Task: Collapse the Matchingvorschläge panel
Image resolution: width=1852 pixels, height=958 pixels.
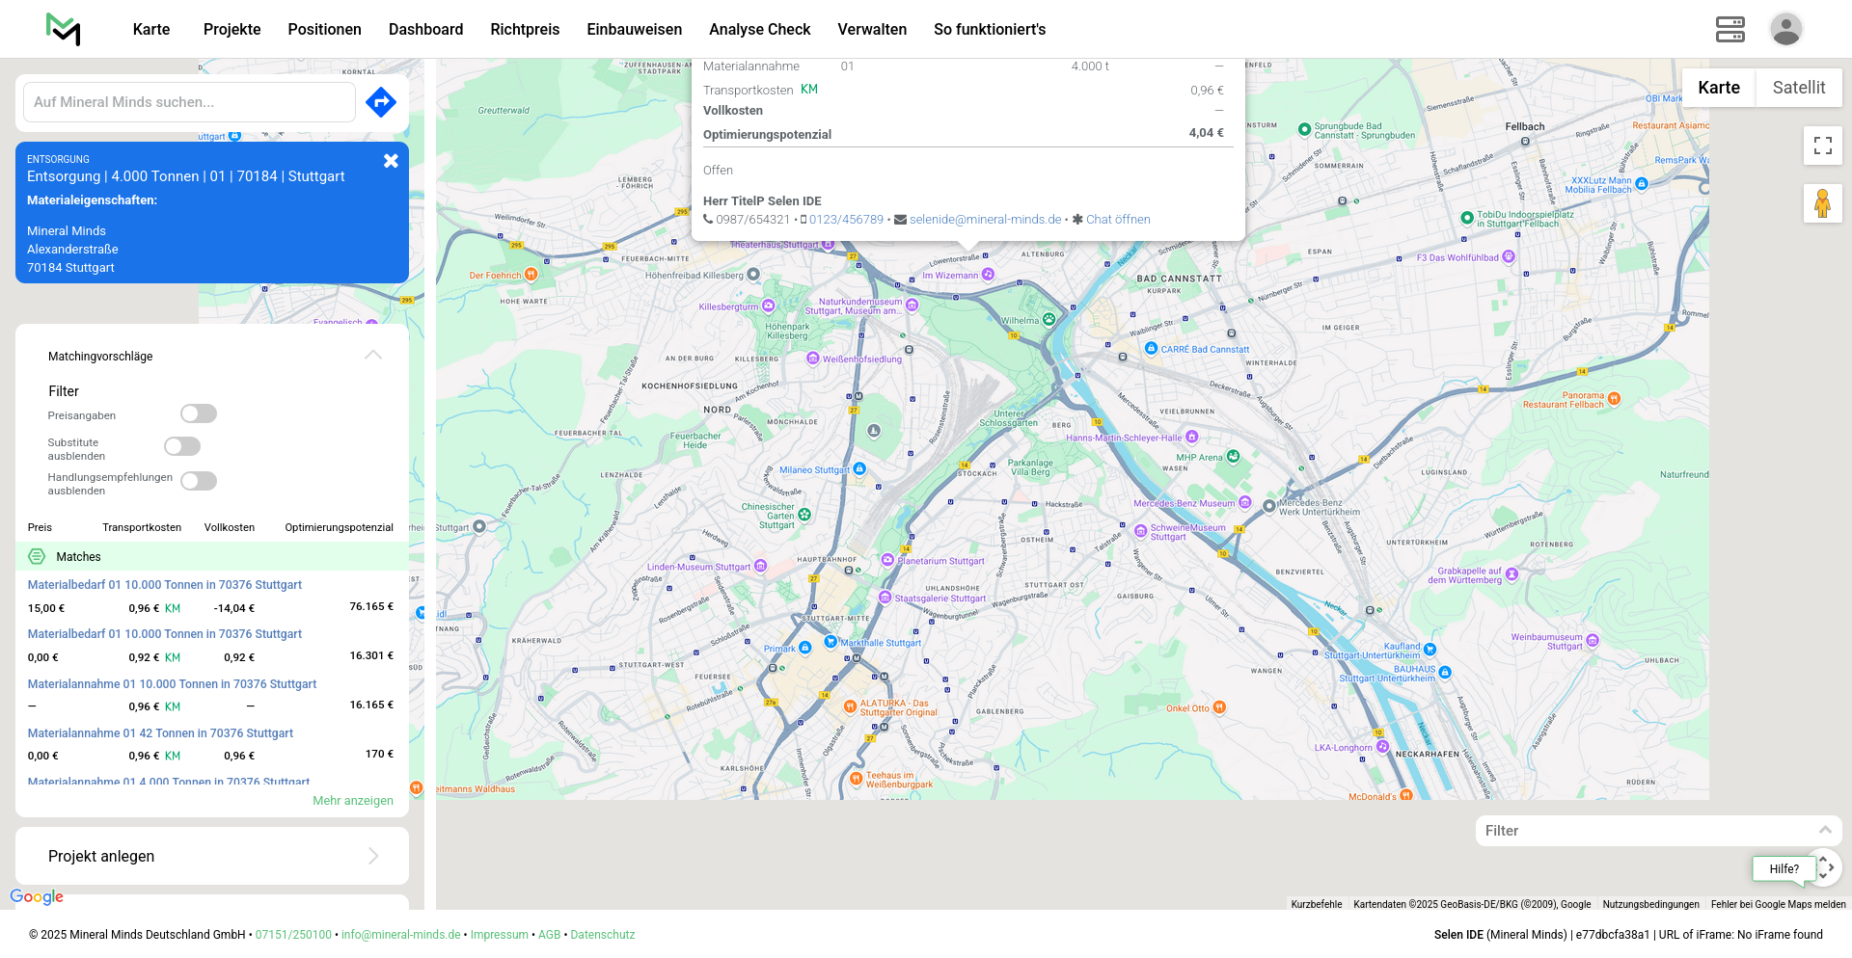Action: click(373, 356)
